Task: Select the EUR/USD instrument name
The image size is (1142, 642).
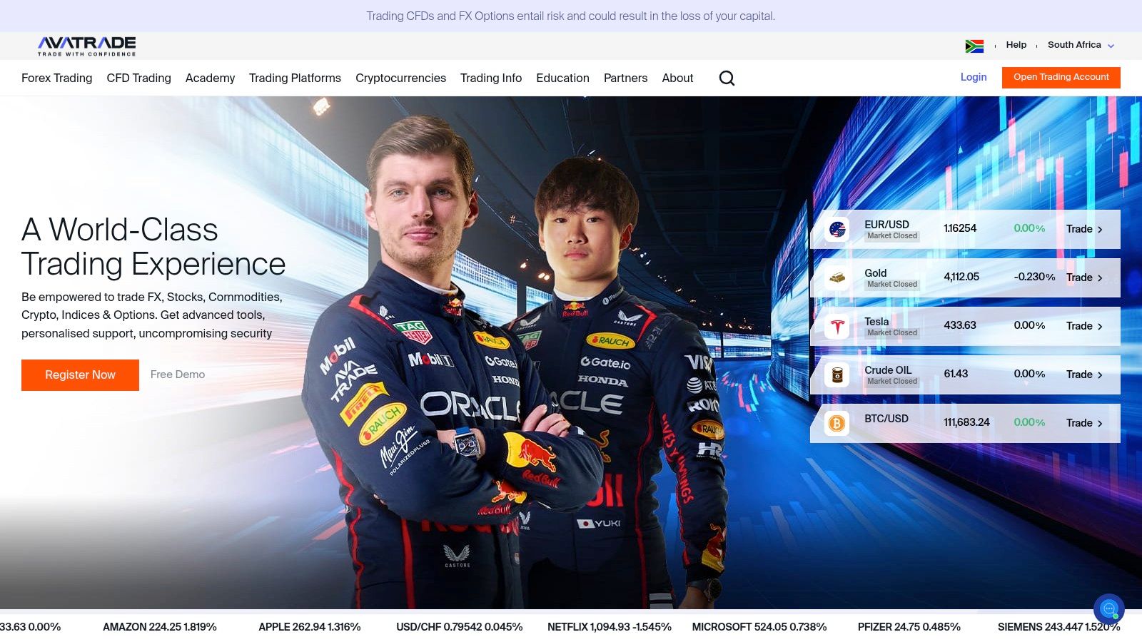Action: coord(886,225)
